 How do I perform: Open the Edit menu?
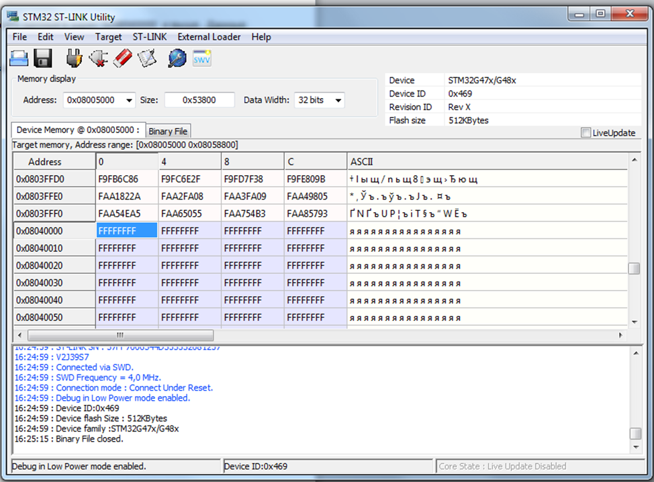coord(46,37)
